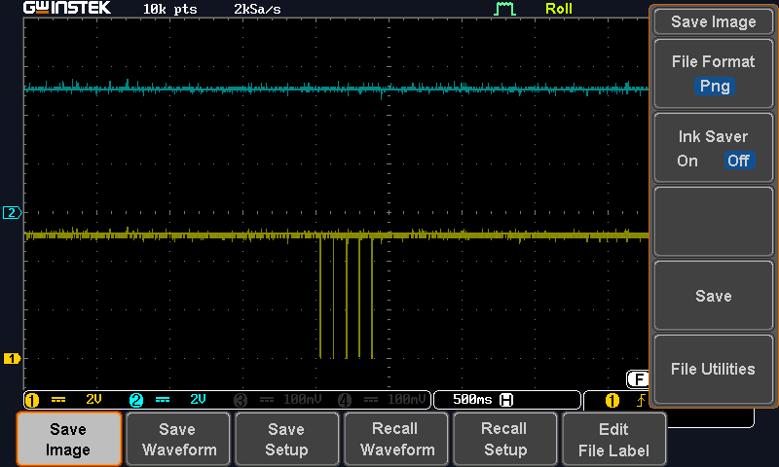Click the channel 2 ground marker

[x=12, y=213]
